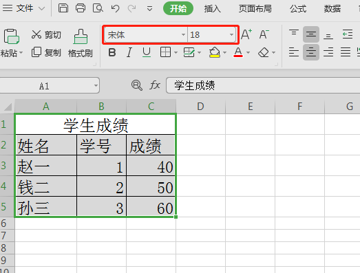The height and width of the screenshot is (273, 360).
Task: Select the 格式刷 format painter
Action: 81,43
